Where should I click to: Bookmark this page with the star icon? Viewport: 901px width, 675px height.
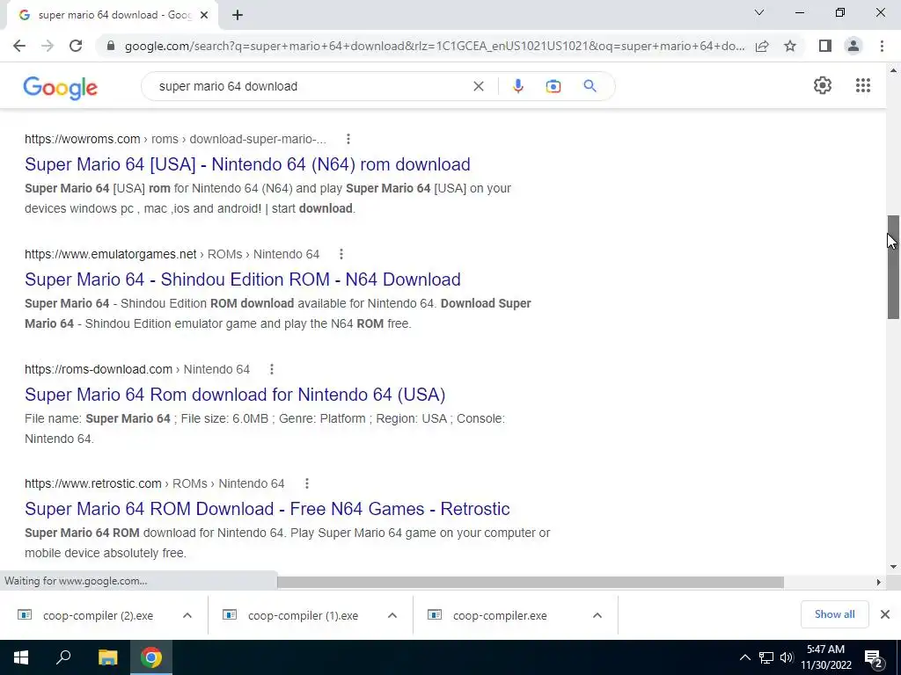tap(790, 46)
